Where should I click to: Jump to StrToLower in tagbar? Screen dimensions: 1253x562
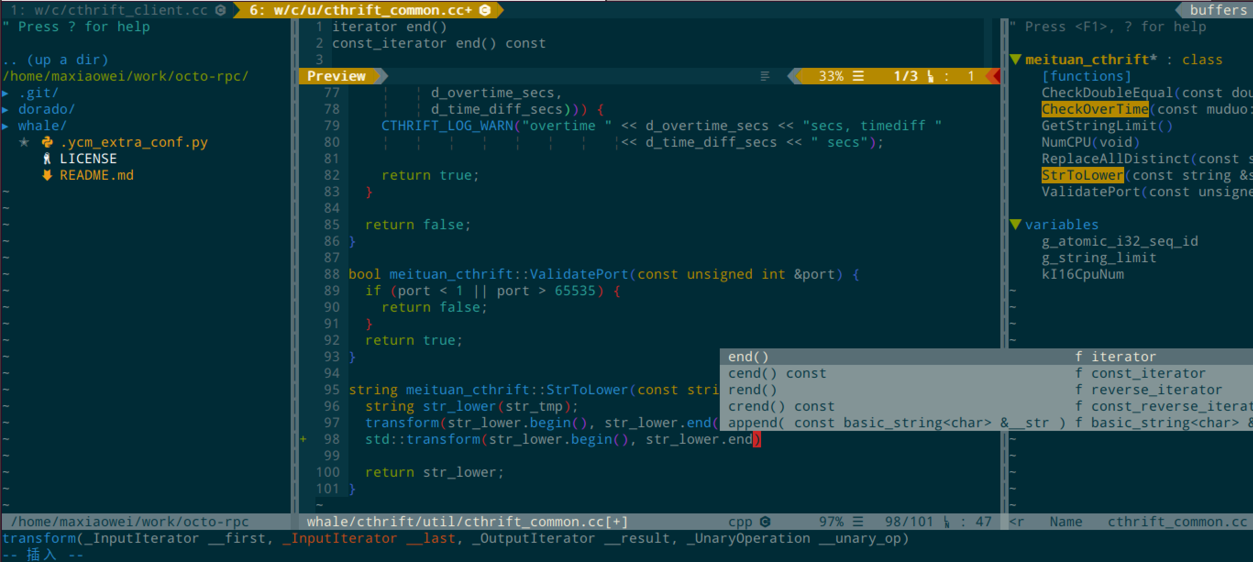point(1083,175)
